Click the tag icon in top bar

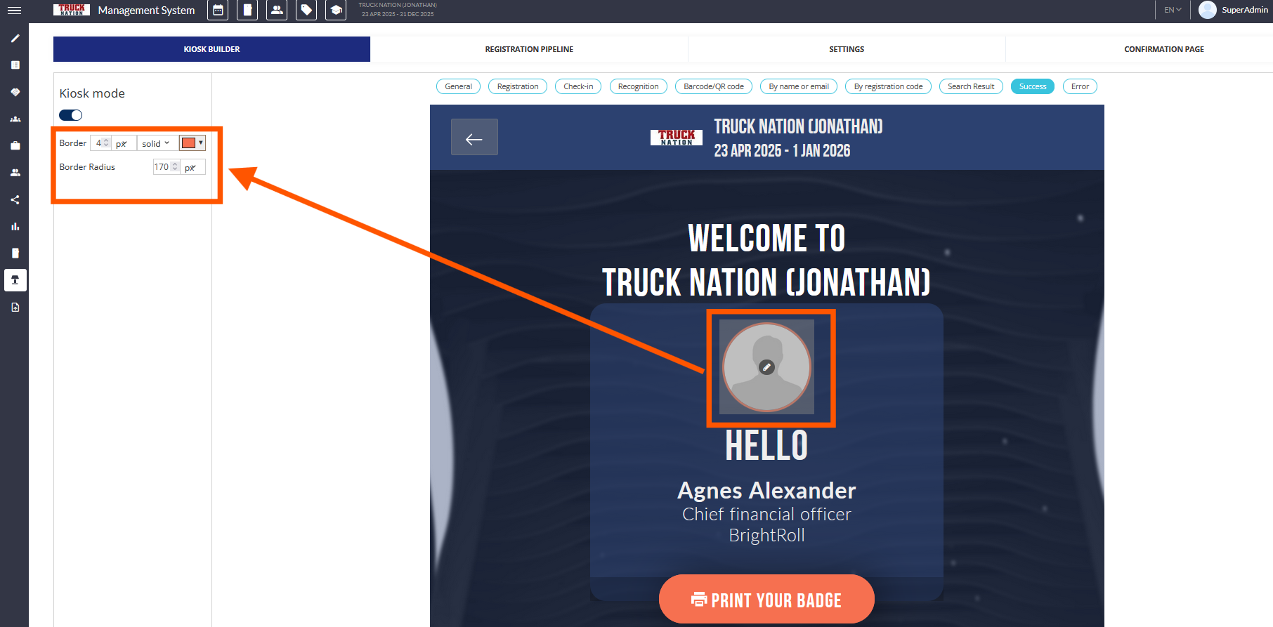(306, 11)
